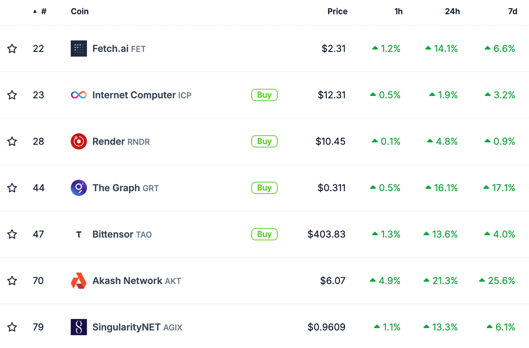Screen dimensions: 529x348
Task: Click the Fetch.ai coin logo icon
Action: point(79,48)
